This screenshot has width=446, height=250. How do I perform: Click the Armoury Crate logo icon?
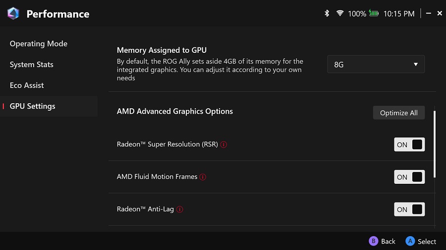[x=13, y=14]
